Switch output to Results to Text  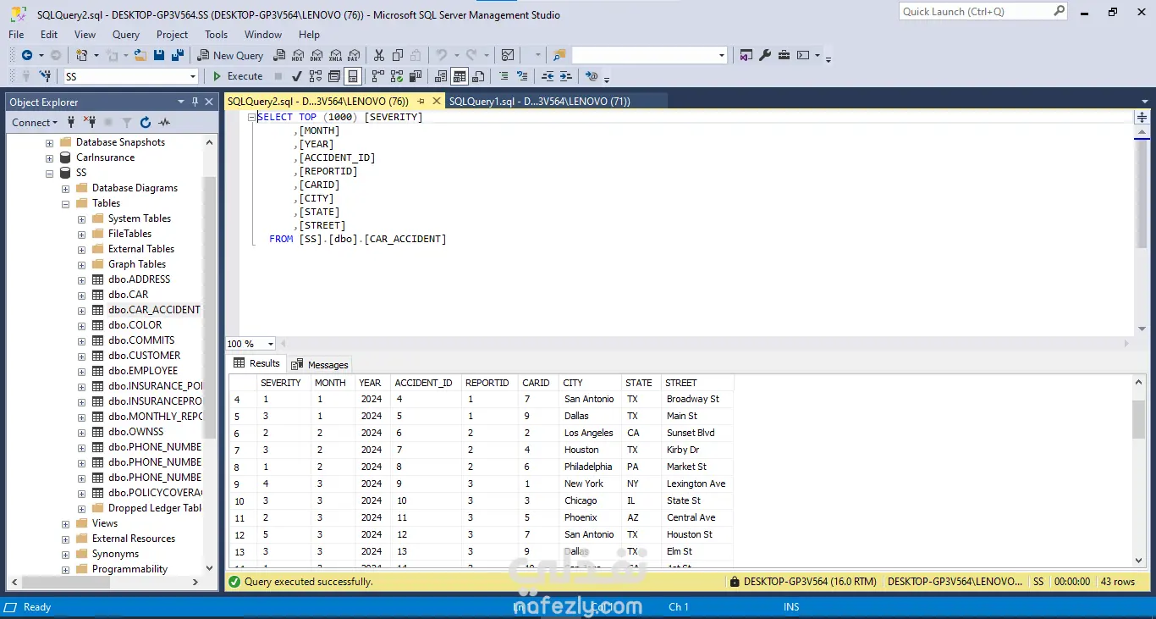point(441,76)
